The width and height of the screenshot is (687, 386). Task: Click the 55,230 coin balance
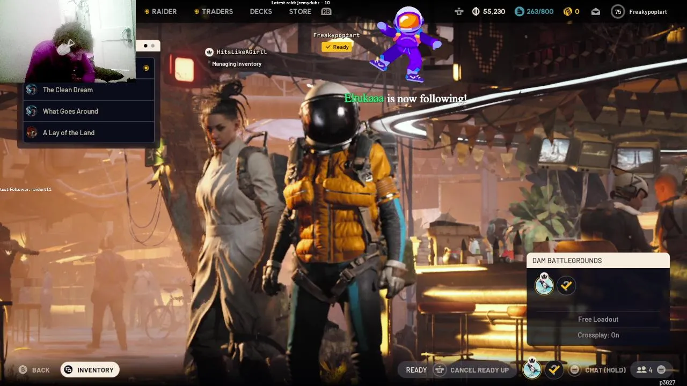click(494, 11)
